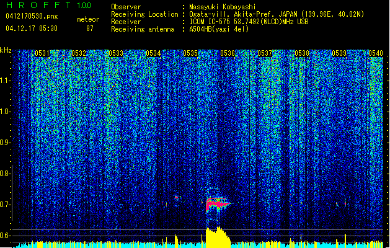
Task: Click the large red meteor echo near 0536
Action: (217, 204)
